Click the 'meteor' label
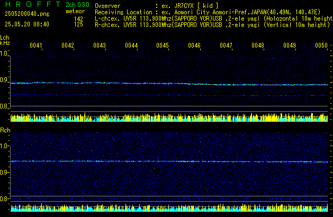 click(x=75, y=11)
